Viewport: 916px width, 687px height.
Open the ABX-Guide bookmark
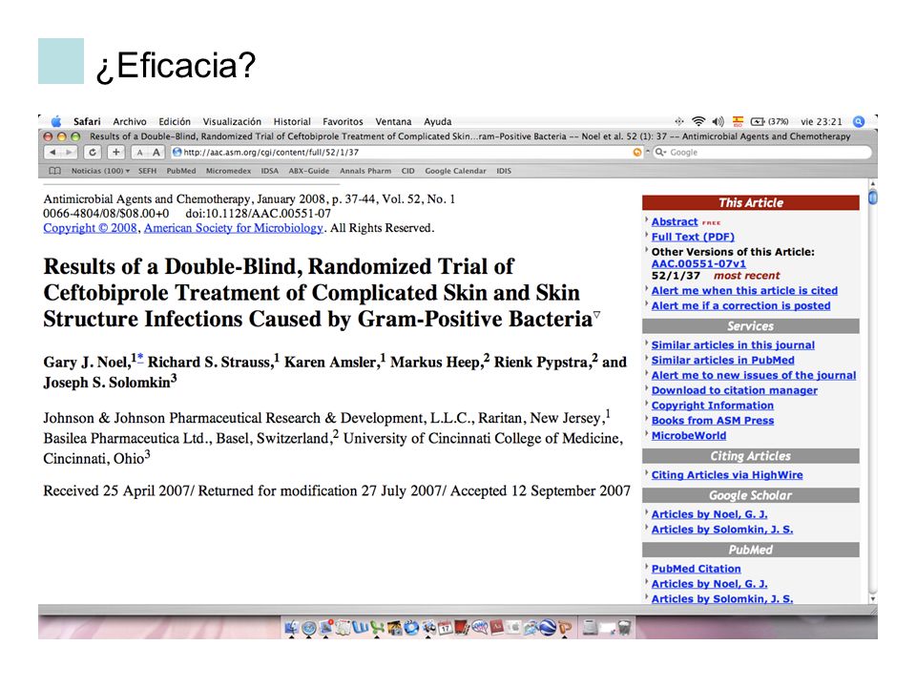(309, 171)
